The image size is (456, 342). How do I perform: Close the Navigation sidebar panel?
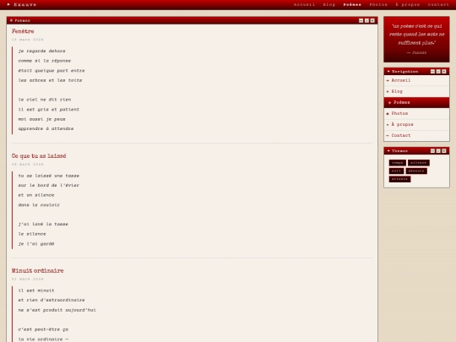[444, 72]
